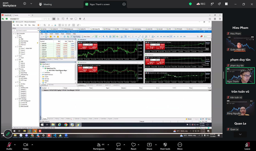Screen dimensions: 256x151
Task: Select Kenh backup in VMware Library tree
Action: 24,41
